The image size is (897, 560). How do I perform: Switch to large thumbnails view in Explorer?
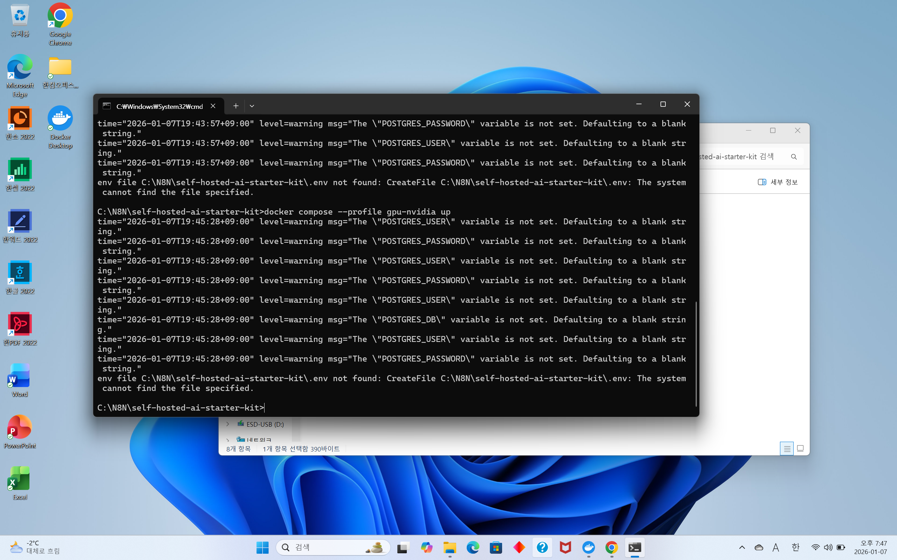(800, 448)
